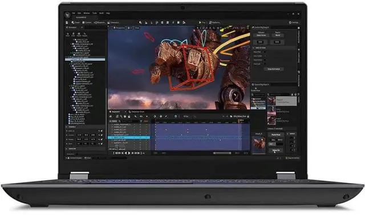
Task: Toggle the Snap Scale checkbox
Action: pos(265,64)
